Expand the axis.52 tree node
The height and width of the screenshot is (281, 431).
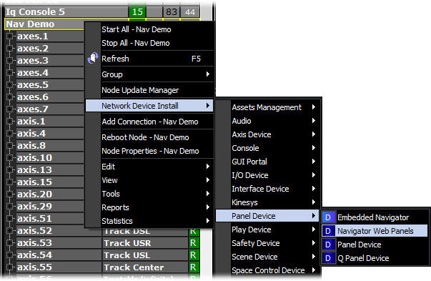coord(9,230)
